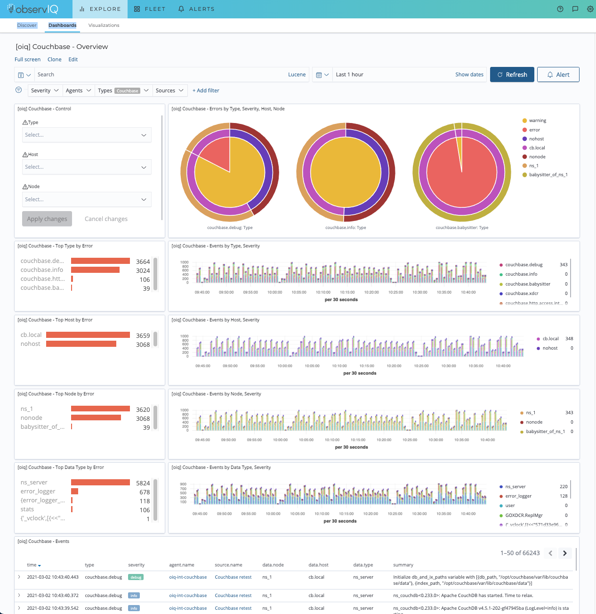This screenshot has width=596, height=614.
Task: Click the saved query disk icon
Action: tap(21, 75)
